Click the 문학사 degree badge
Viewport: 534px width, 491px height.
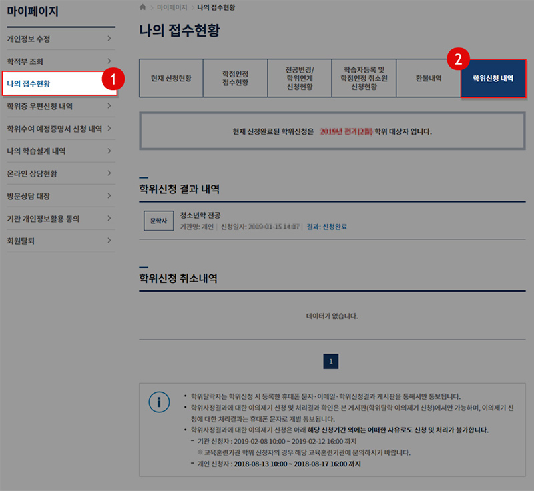(x=158, y=221)
